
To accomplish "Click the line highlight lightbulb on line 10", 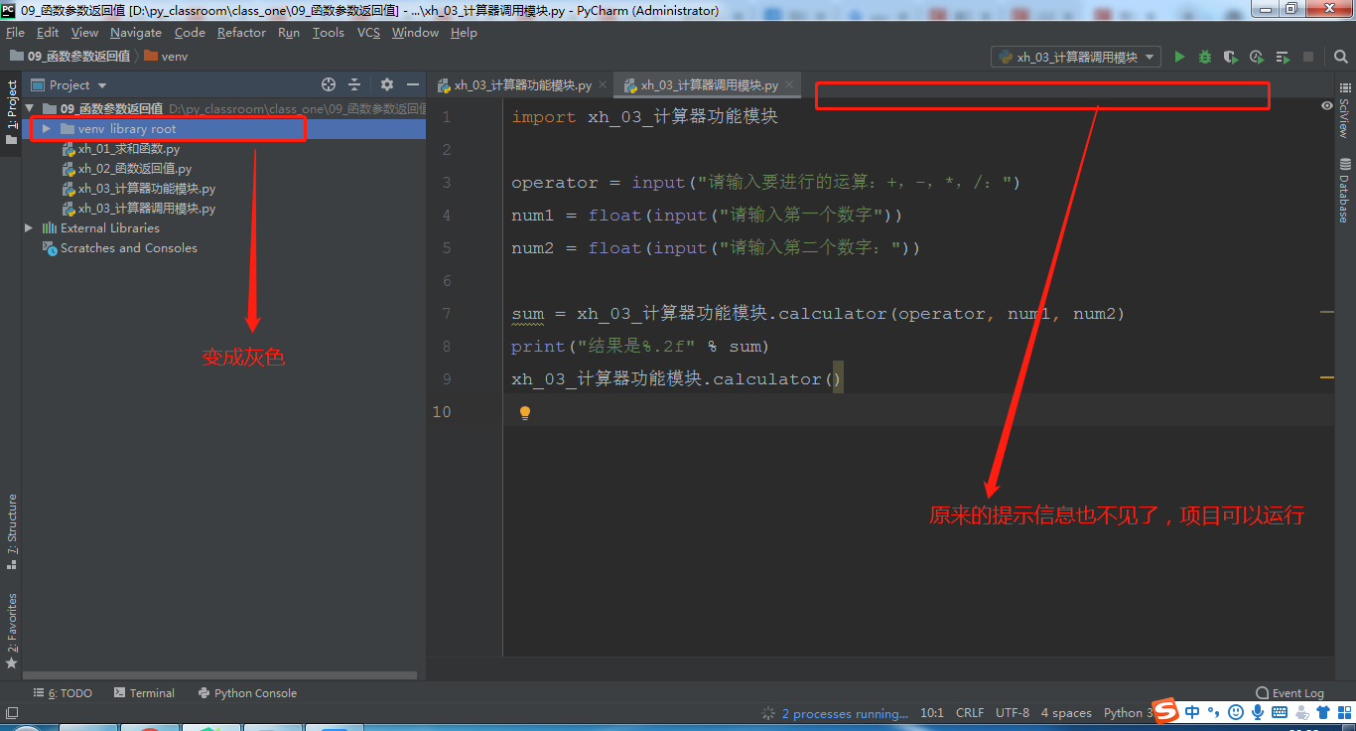I will pos(524,411).
